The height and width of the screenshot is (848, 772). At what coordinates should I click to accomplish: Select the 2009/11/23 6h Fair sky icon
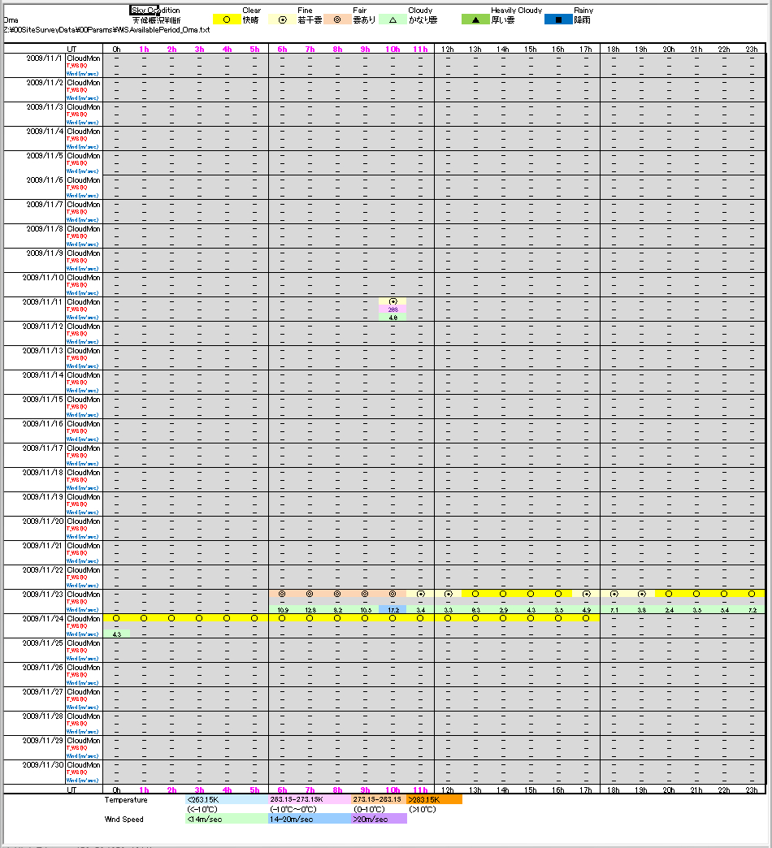coord(282,594)
